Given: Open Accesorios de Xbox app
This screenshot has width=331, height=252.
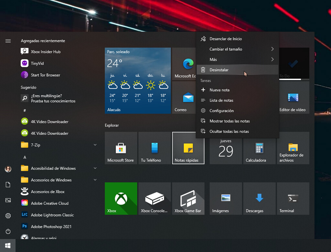Looking at the screenshot, I should click(59, 191).
